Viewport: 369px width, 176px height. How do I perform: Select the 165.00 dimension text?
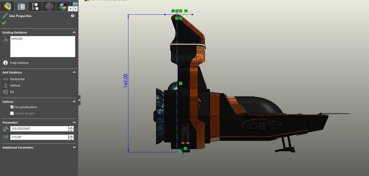click(126, 81)
